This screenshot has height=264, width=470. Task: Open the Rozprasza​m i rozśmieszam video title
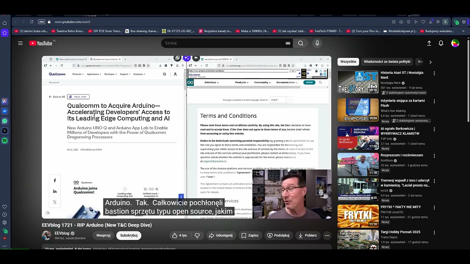coord(402,155)
